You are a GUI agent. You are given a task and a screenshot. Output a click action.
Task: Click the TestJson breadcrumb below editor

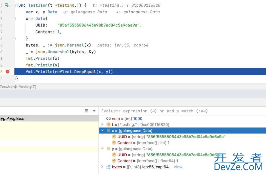coord(18,87)
